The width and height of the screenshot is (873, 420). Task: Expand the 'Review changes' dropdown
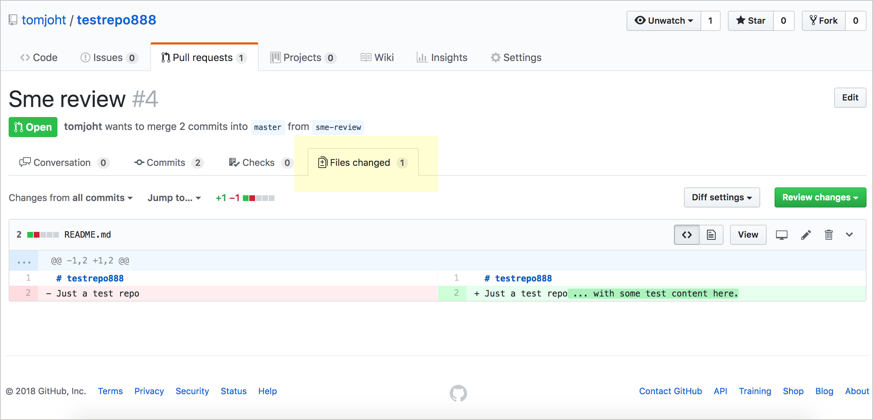[818, 197]
